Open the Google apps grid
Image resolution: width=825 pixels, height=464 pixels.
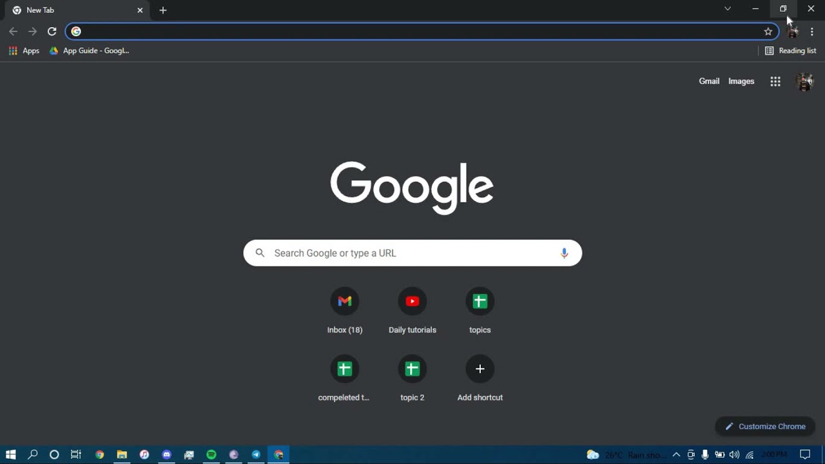(x=775, y=81)
